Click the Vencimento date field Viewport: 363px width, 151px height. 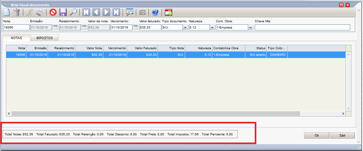[121, 28]
